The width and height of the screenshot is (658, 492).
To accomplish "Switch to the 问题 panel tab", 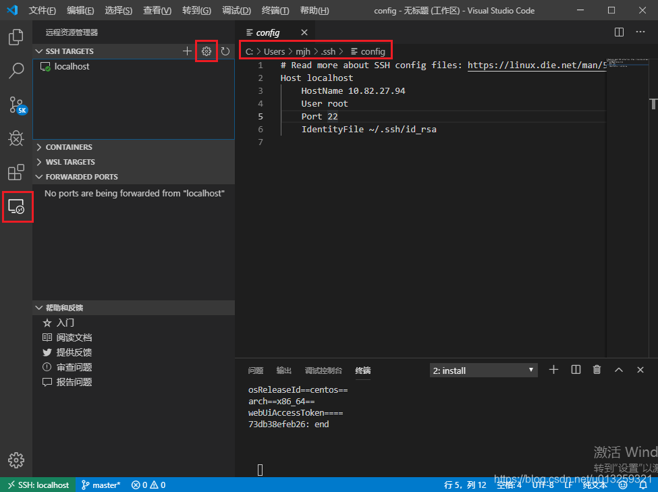I will 256,371.
